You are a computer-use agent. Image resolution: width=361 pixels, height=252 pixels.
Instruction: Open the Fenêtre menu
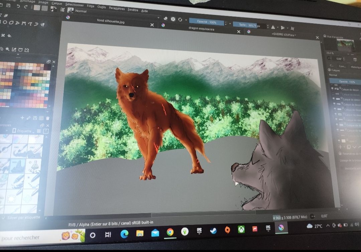[x=133, y=10]
